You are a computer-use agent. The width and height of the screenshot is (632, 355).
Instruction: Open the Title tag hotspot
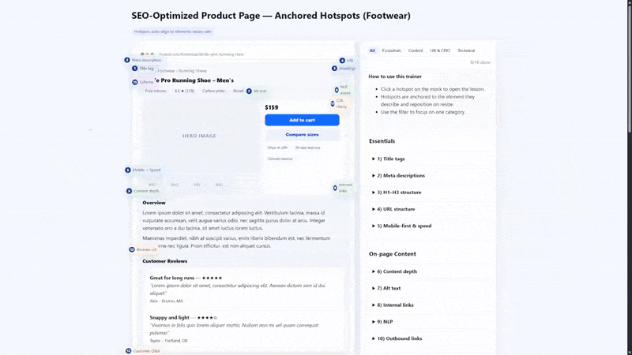pos(135,69)
